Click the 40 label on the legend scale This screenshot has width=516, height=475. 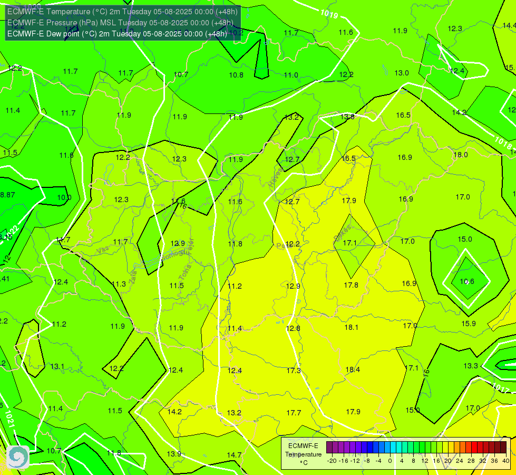pyautogui.click(x=506, y=461)
